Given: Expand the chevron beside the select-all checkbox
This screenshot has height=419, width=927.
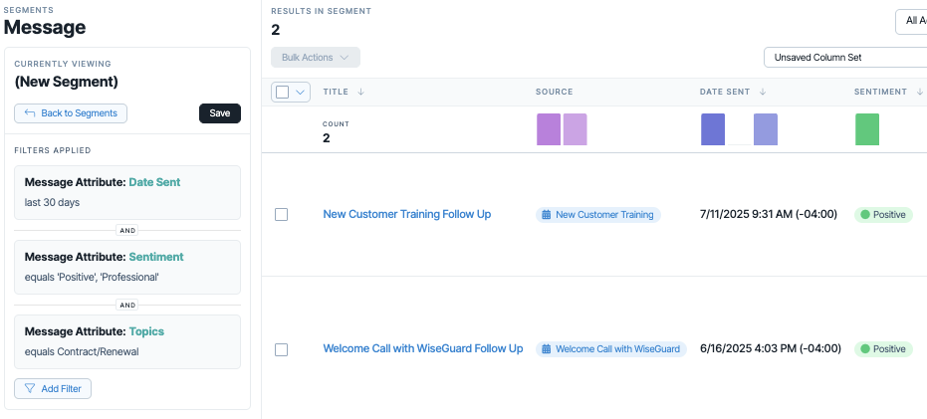Looking at the screenshot, I should click(300, 93).
